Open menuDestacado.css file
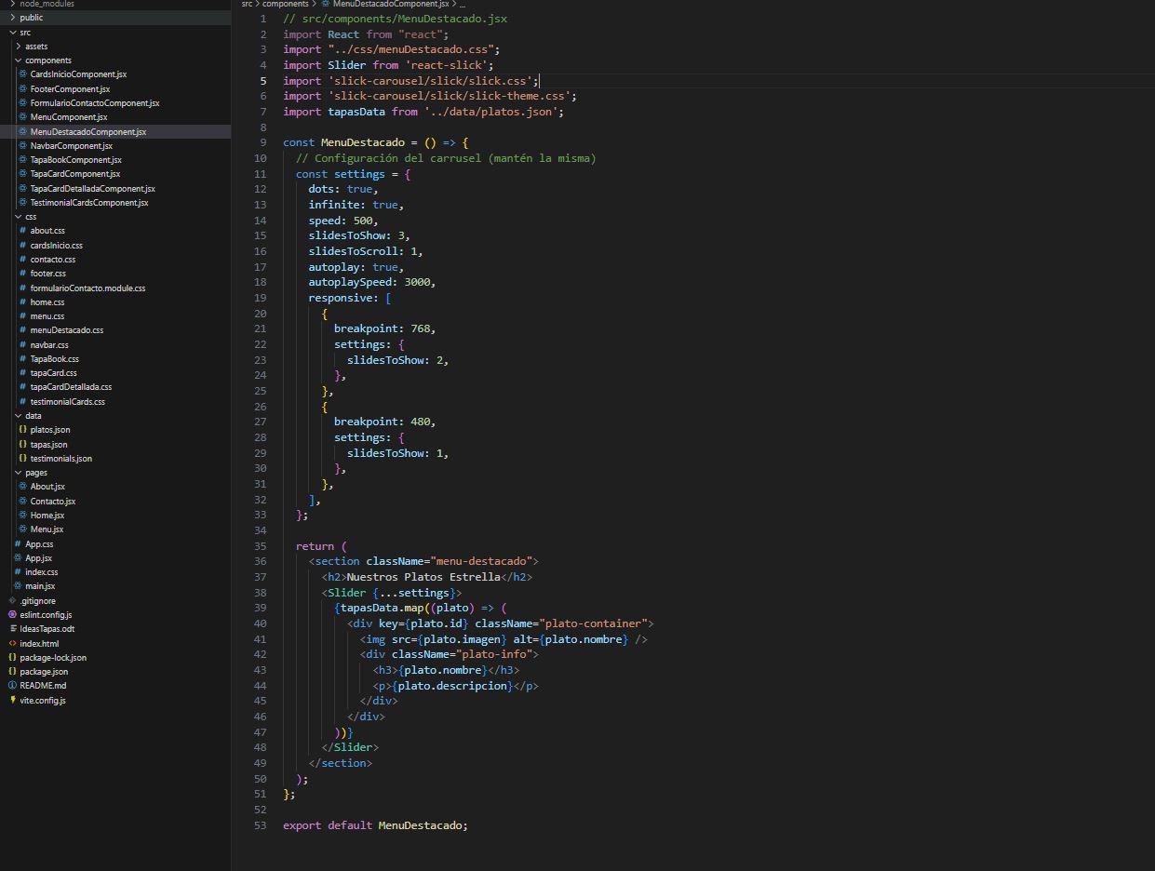1155x871 pixels. coord(67,330)
